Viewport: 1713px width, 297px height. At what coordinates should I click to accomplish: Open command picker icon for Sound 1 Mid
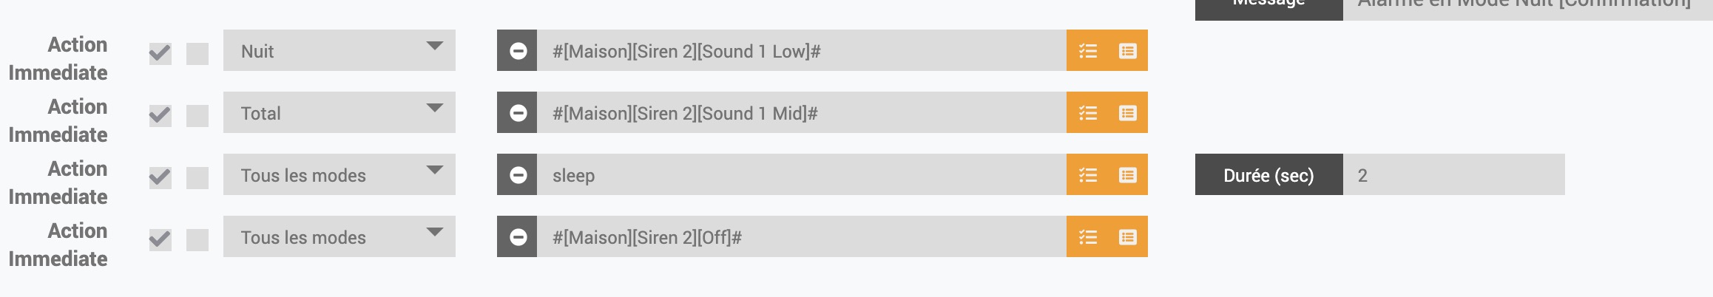coord(1127,112)
